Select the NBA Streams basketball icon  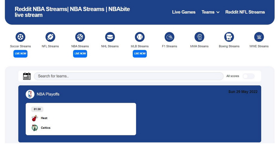80,37
